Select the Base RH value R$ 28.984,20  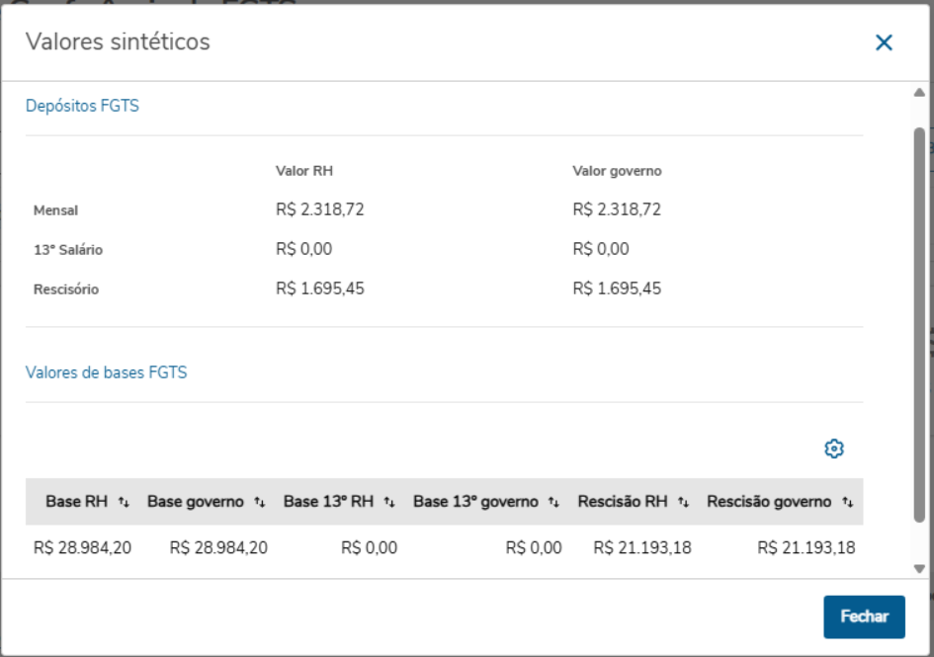[82, 547]
